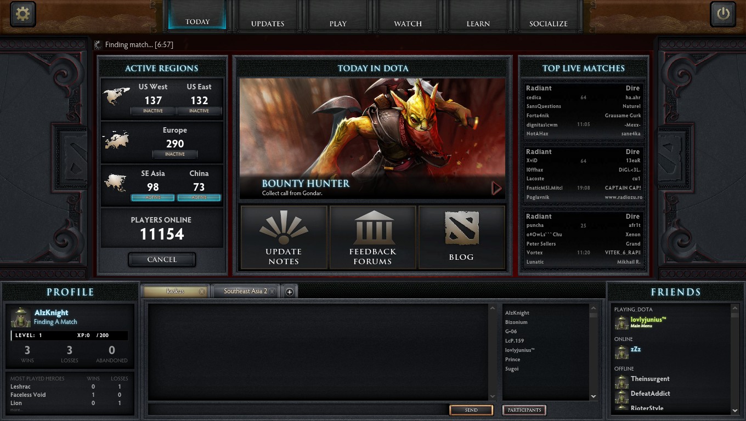This screenshot has width=746, height=421.
Task: Close the kaskus chat tab
Action: [202, 292]
